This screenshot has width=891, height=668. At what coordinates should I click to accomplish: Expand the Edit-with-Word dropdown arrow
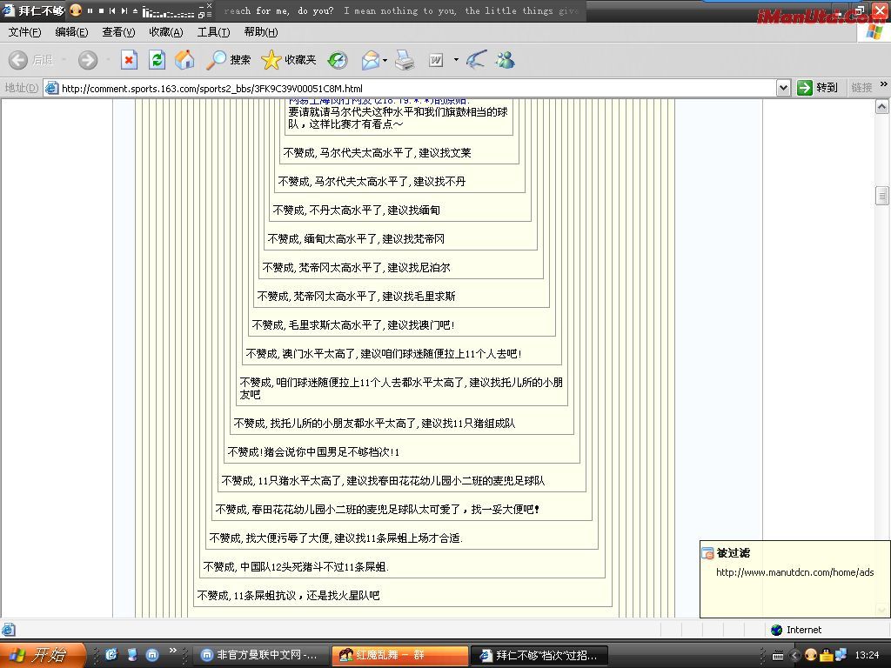[456, 60]
